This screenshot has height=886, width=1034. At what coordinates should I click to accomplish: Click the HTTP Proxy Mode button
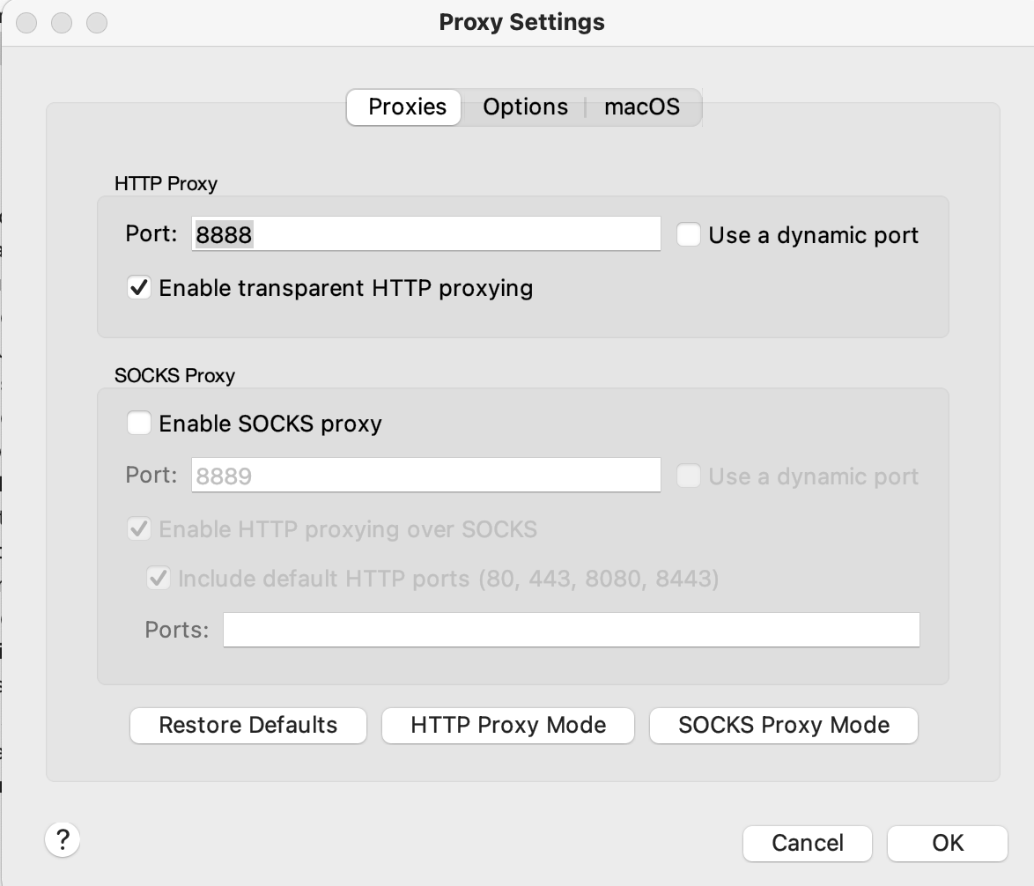[508, 725]
